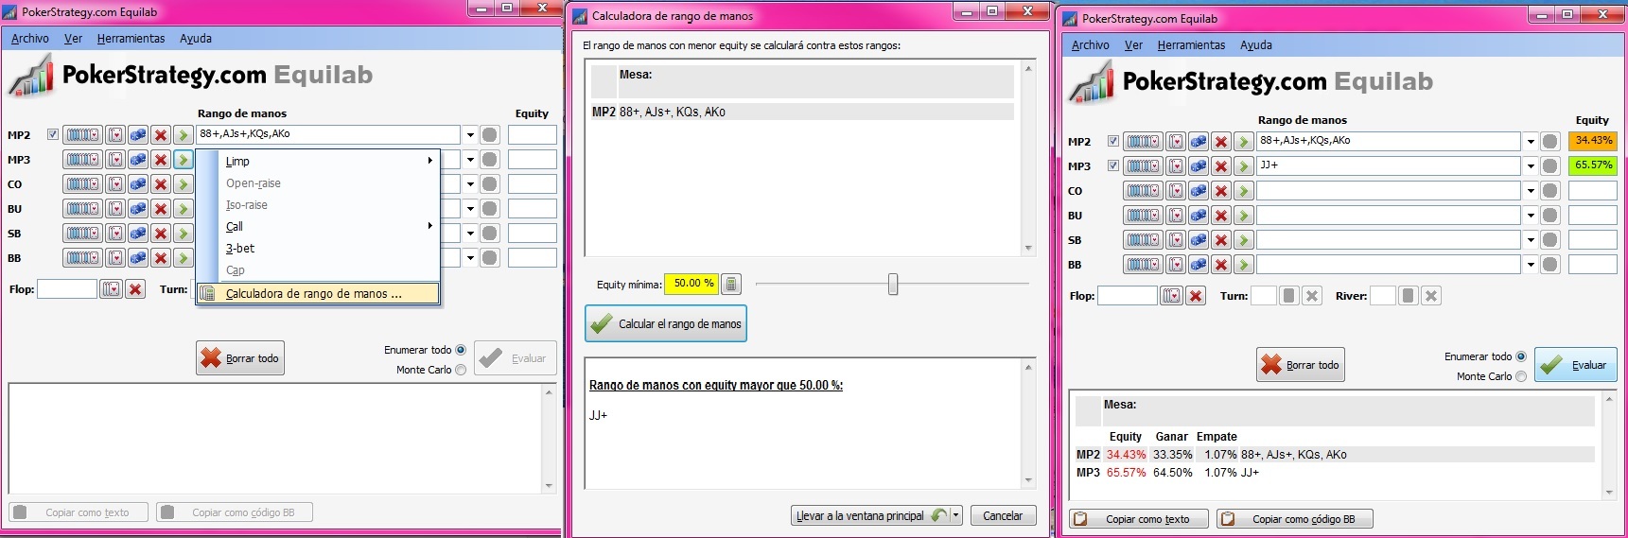The image size is (1628, 538).
Task: Toggle the MP2 checkbox in left window
Action: [53, 134]
